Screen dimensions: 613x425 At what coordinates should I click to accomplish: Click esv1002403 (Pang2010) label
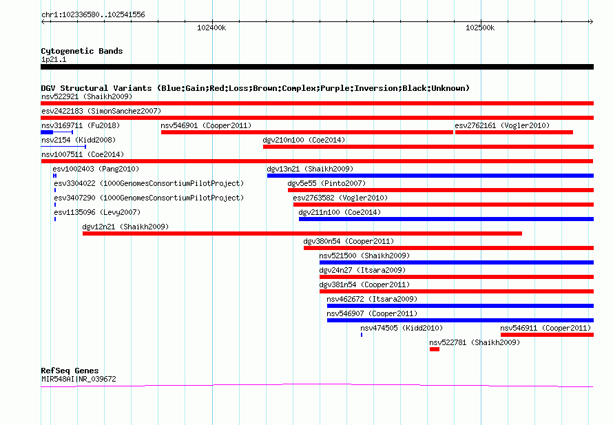(96, 169)
